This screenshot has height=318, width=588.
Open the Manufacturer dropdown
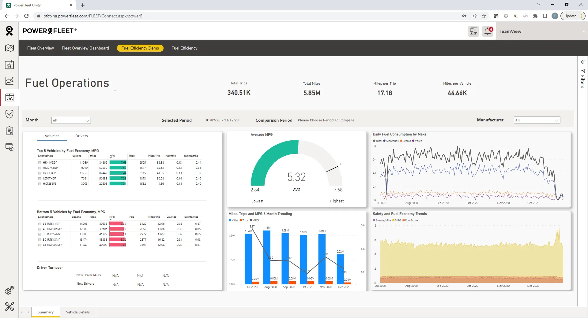click(x=537, y=120)
